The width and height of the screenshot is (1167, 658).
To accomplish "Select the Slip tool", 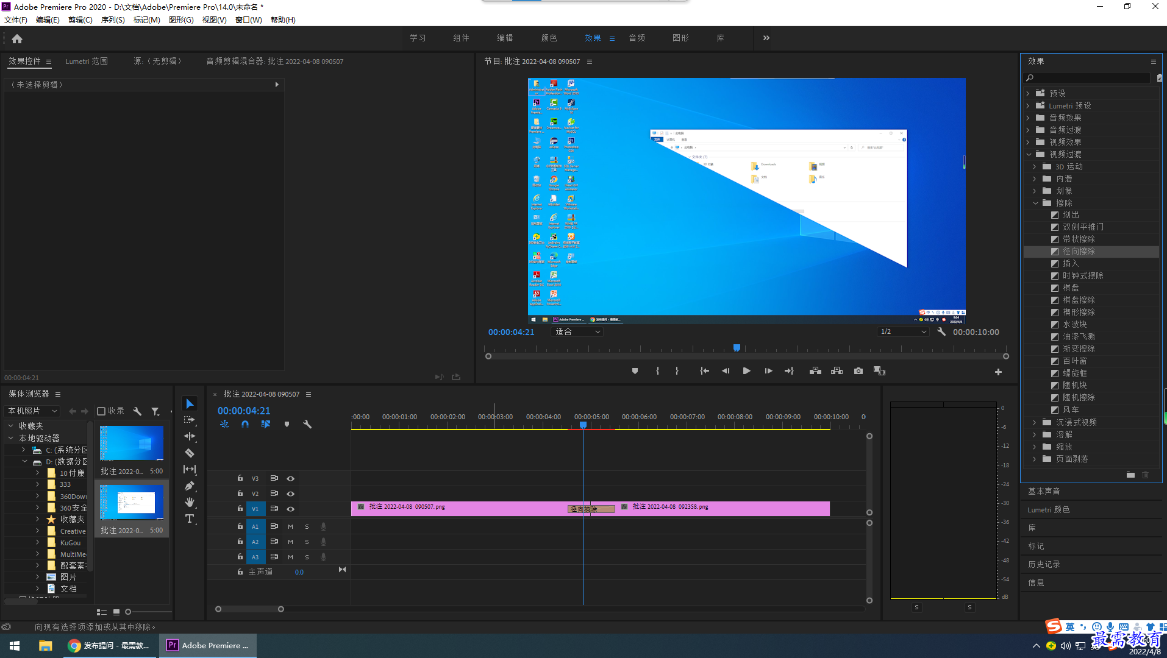I will [190, 469].
